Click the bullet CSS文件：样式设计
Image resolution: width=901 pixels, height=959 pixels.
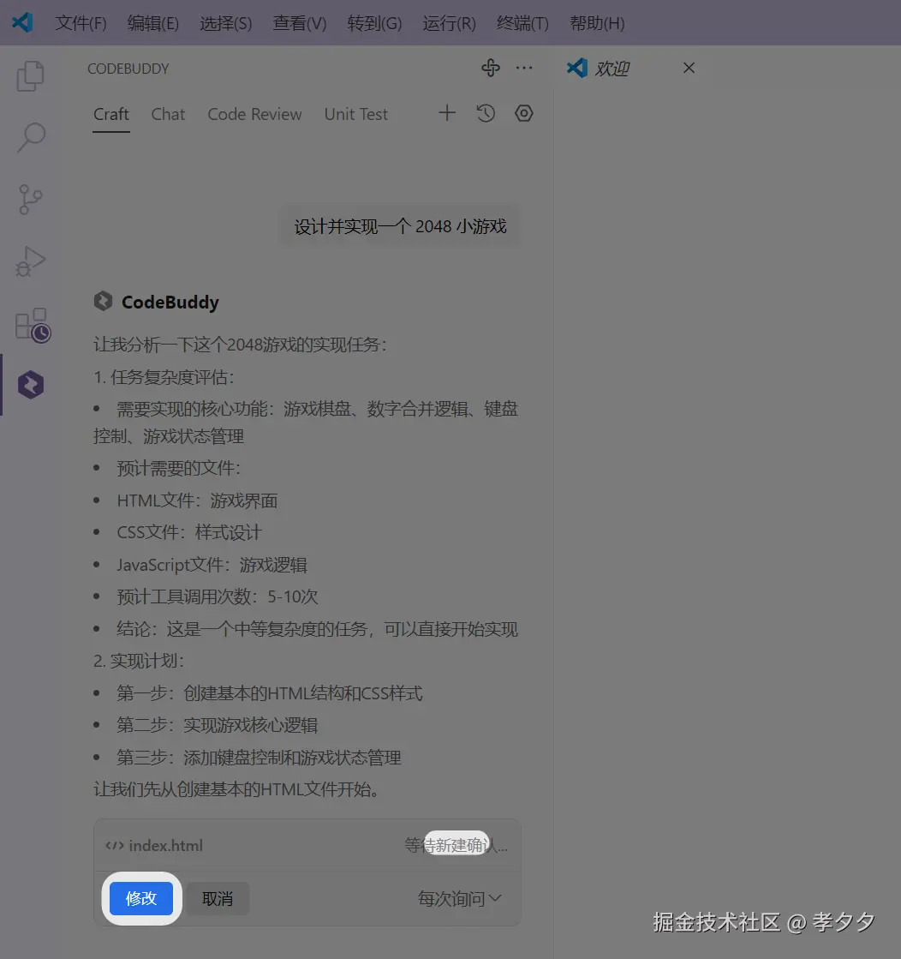[189, 532]
